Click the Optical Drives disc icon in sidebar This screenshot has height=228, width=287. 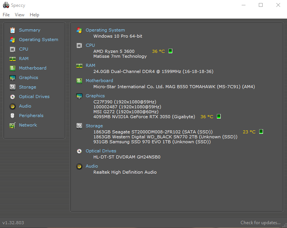pos(13,97)
